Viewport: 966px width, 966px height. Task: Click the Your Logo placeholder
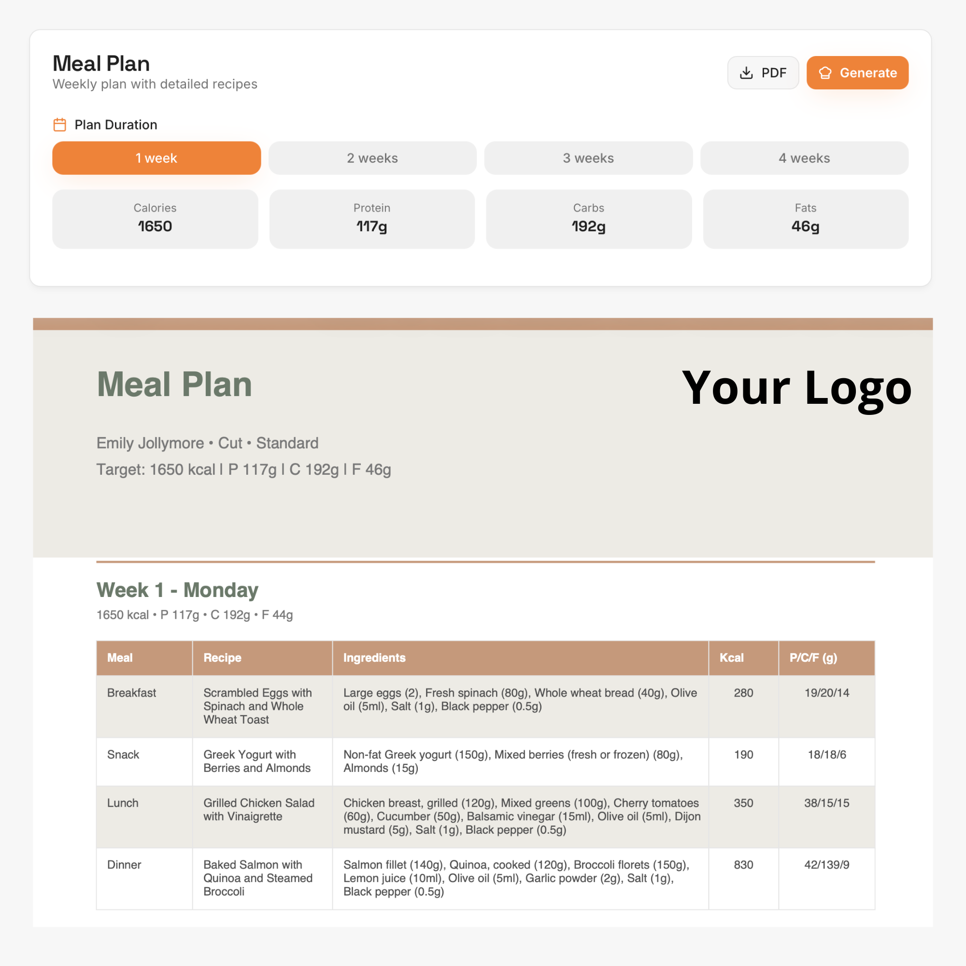[796, 388]
